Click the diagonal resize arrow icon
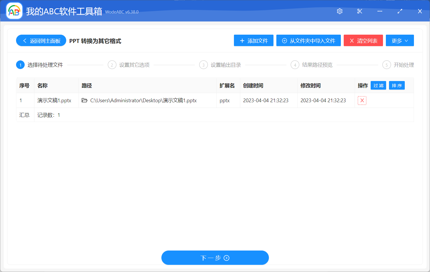Image resolution: width=430 pixels, height=272 pixels. point(400,11)
